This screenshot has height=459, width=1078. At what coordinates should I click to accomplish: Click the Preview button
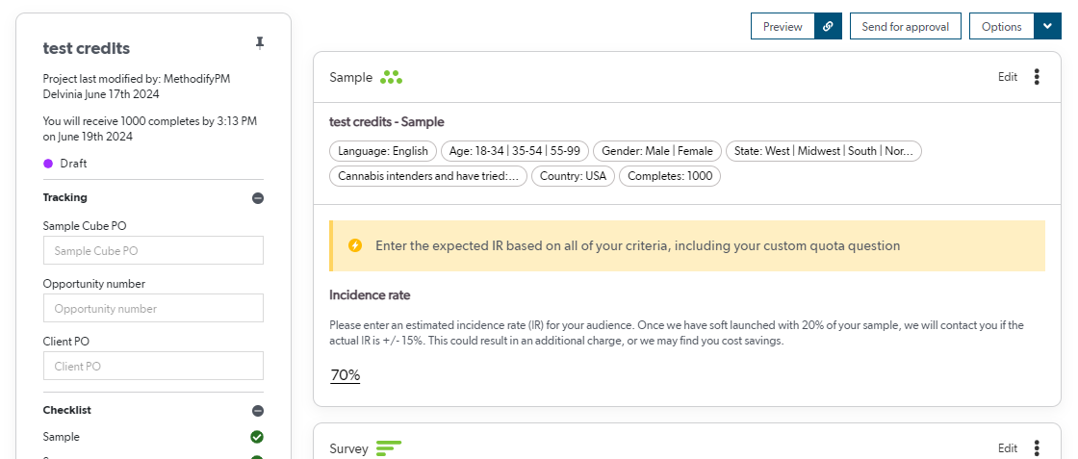click(x=783, y=27)
